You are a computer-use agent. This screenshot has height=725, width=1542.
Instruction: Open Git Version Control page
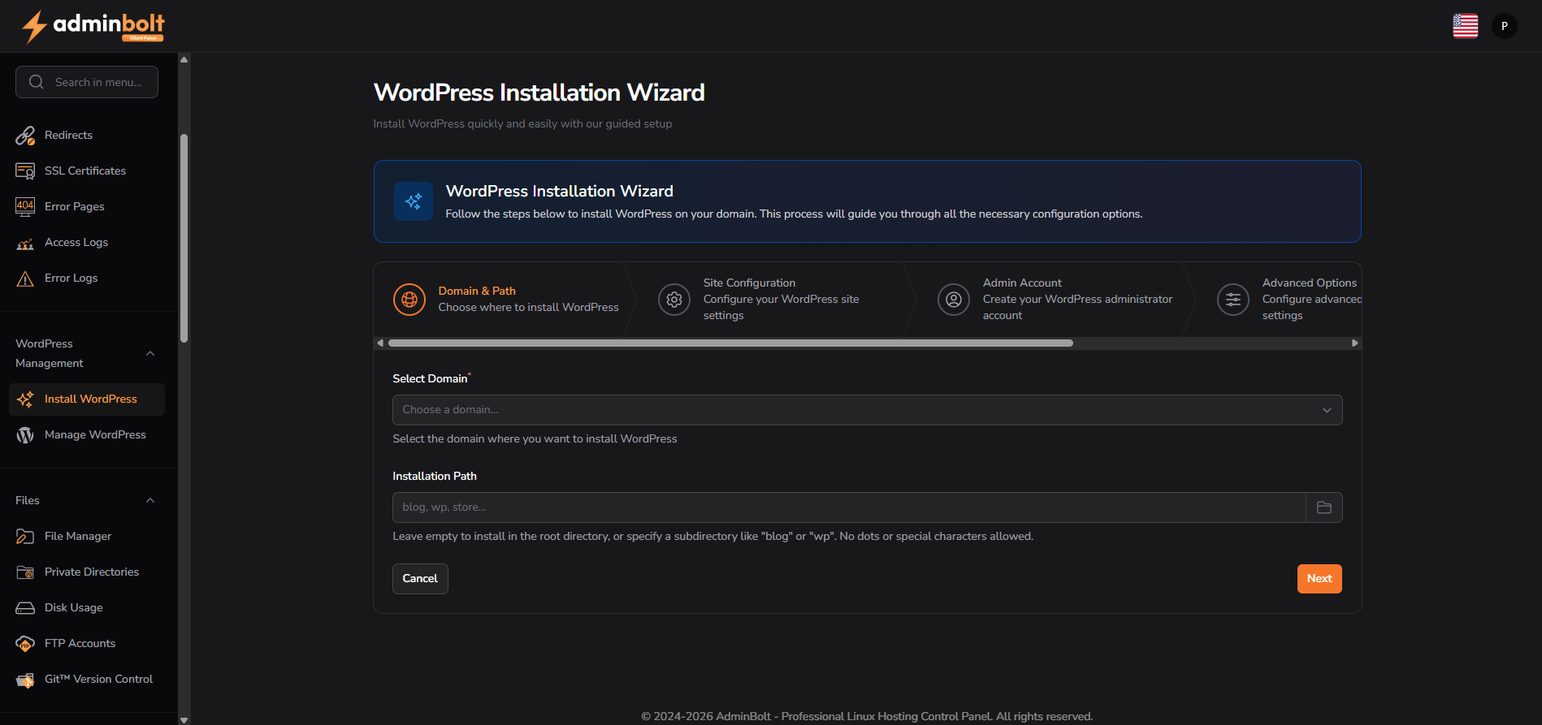87,680
